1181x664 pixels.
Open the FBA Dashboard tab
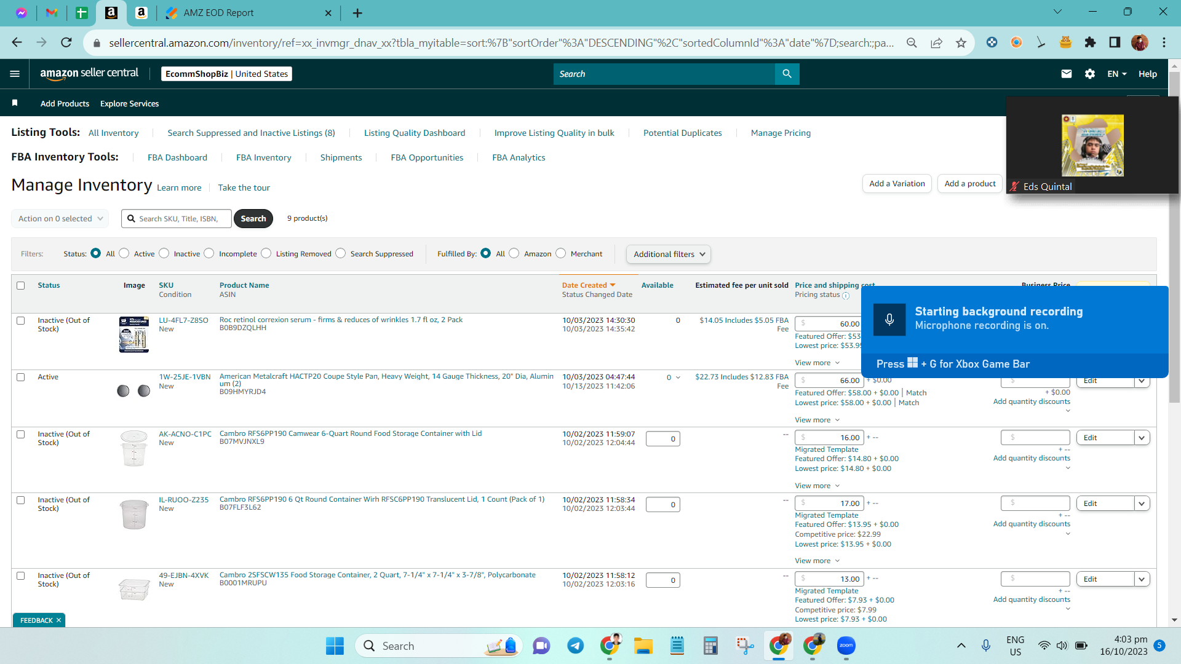(x=177, y=157)
